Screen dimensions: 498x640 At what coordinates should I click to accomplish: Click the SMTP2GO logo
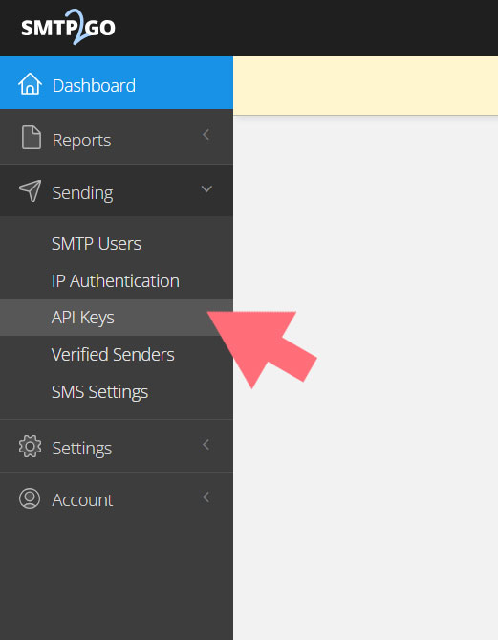click(68, 27)
